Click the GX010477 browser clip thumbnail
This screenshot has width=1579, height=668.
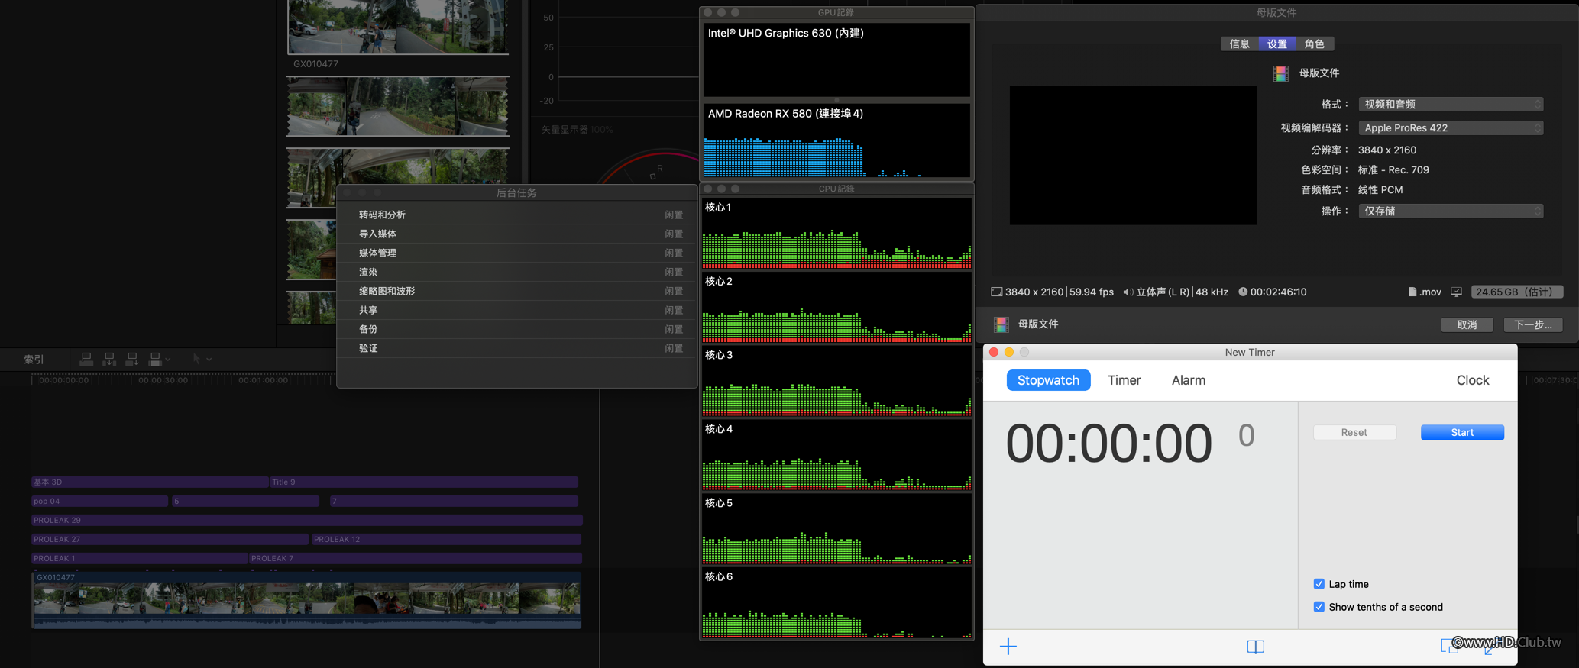[397, 27]
